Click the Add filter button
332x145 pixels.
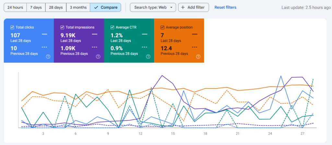(193, 7)
